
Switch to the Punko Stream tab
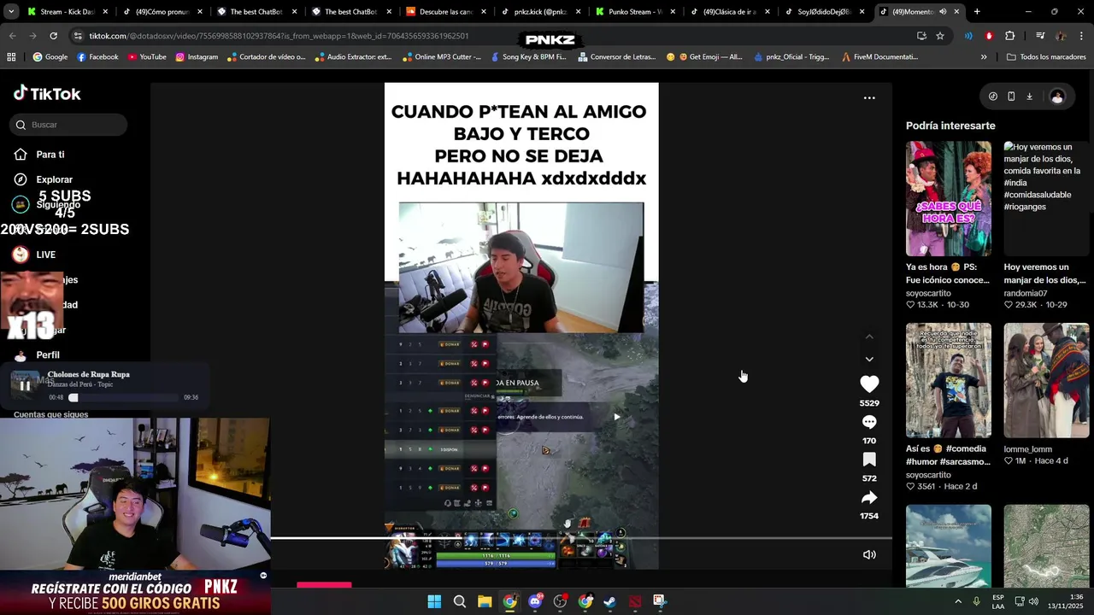(x=635, y=12)
